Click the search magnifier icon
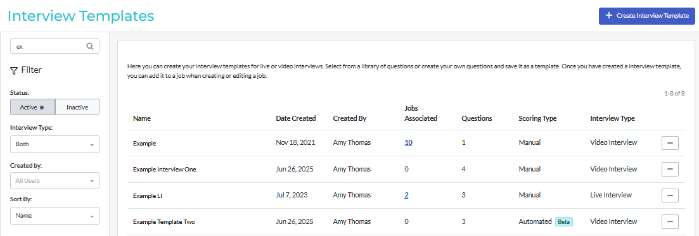Viewport: 699px width, 236px height. 89,46
